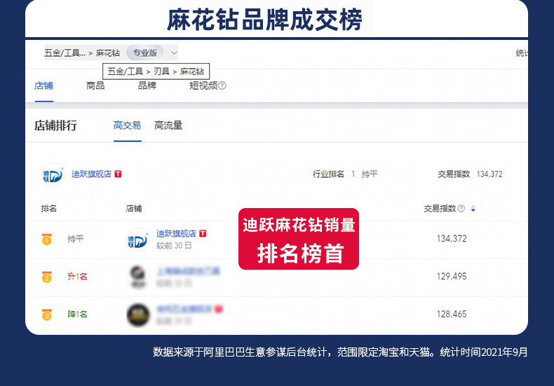This screenshot has width=554, height=386.
Task: Click the 行业排名 label in summary row
Action: [x=328, y=174]
